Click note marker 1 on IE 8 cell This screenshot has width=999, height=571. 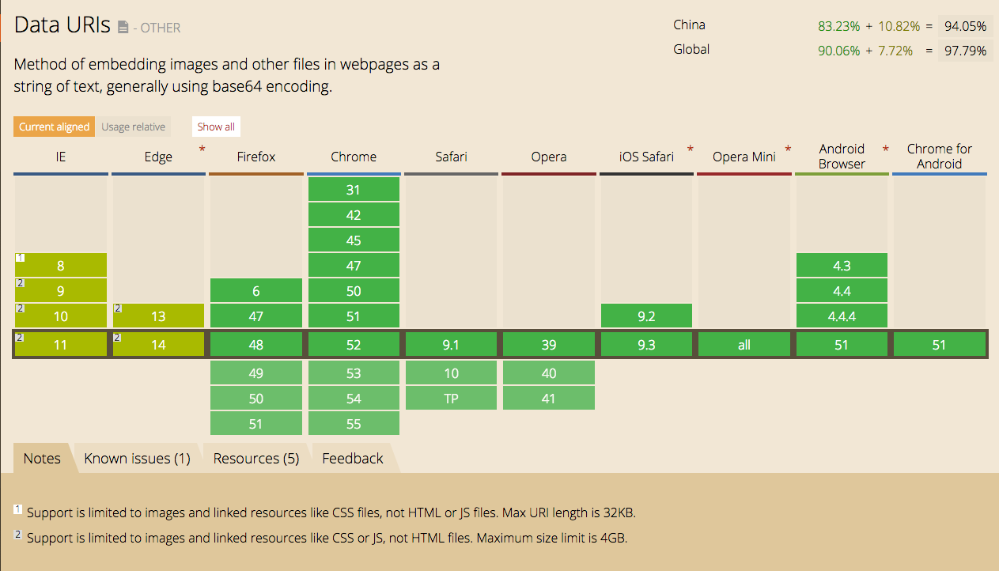pyautogui.click(x=20, y=258)
